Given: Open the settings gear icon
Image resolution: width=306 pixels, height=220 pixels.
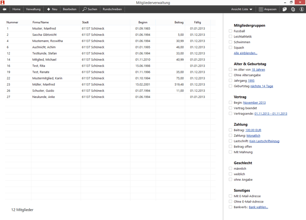Looking at the screenshot, I should (x=293, y=9).
